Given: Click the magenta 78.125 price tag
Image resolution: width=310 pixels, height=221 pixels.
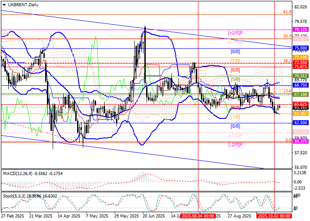Looking at the screenshot, I should pos(301,29).
